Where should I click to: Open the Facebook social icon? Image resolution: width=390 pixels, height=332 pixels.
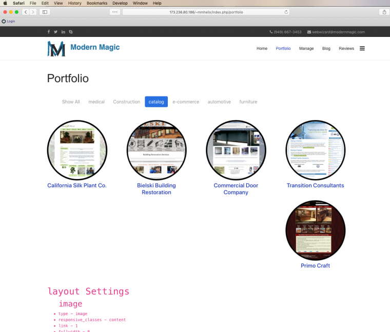49,32
